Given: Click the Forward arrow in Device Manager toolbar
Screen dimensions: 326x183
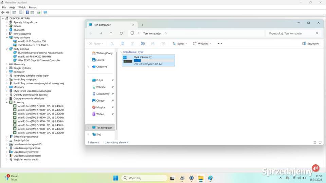Looking at the screenshot, I should pyautogui.click(x=8, y=13).
